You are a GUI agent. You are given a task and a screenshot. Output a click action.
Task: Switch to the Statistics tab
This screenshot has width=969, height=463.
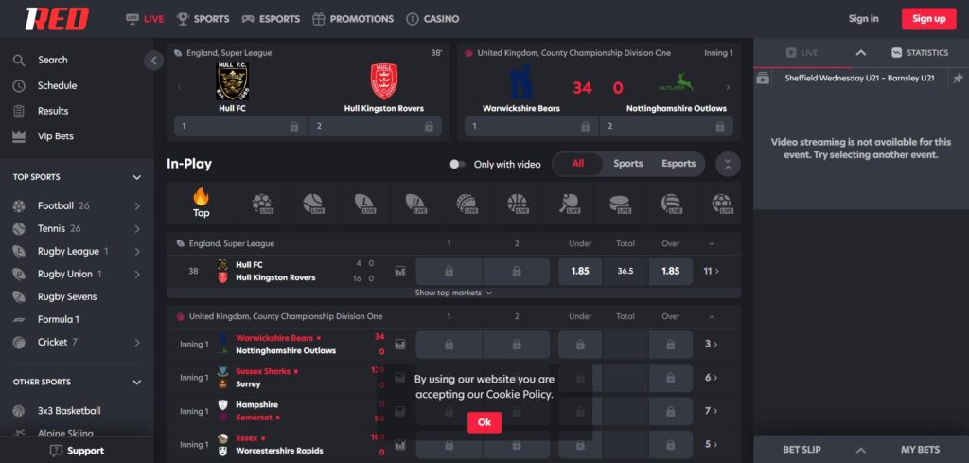click(919, 53)
